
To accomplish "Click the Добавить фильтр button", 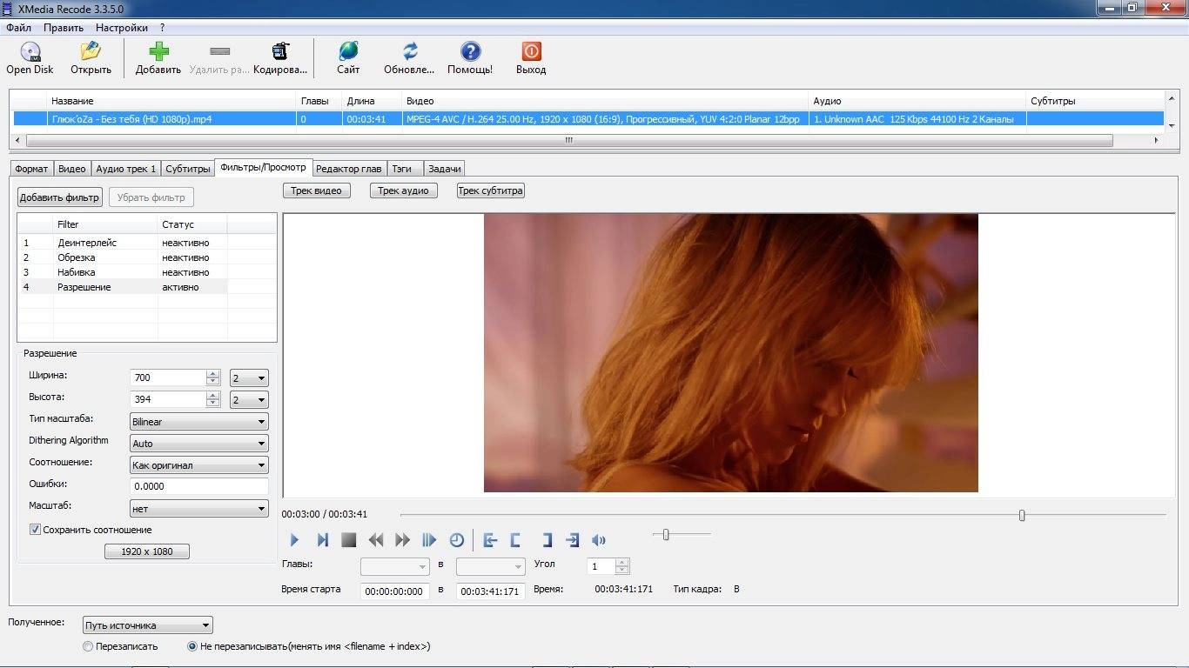I will tap(60, 197).
